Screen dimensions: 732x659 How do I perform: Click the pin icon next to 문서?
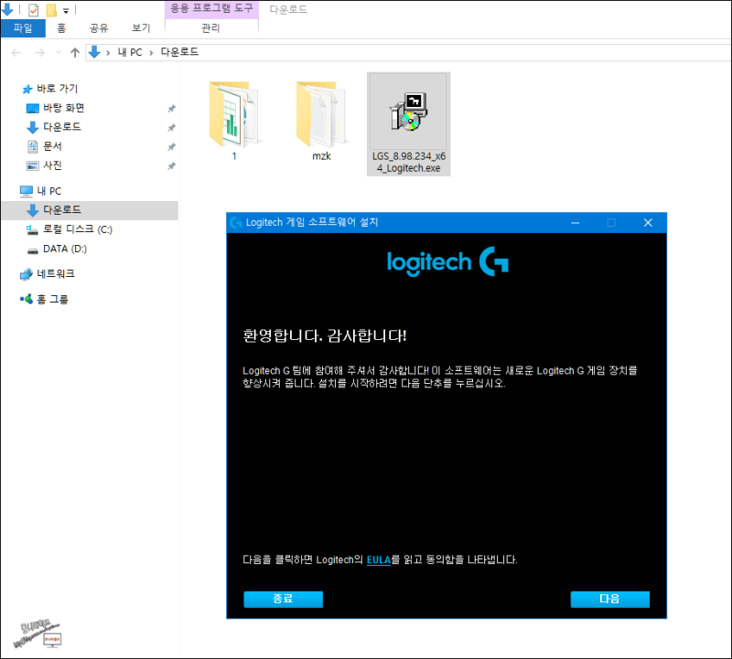click(172, 147)
